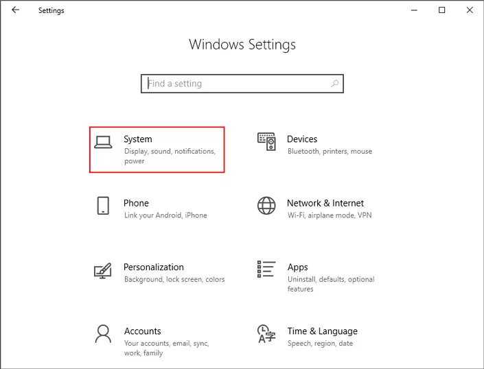Click the search magnifier icon

point(334,83)
